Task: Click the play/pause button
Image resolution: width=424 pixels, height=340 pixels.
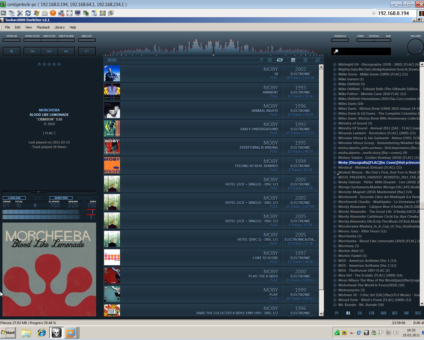Action: tap(49, 51)
